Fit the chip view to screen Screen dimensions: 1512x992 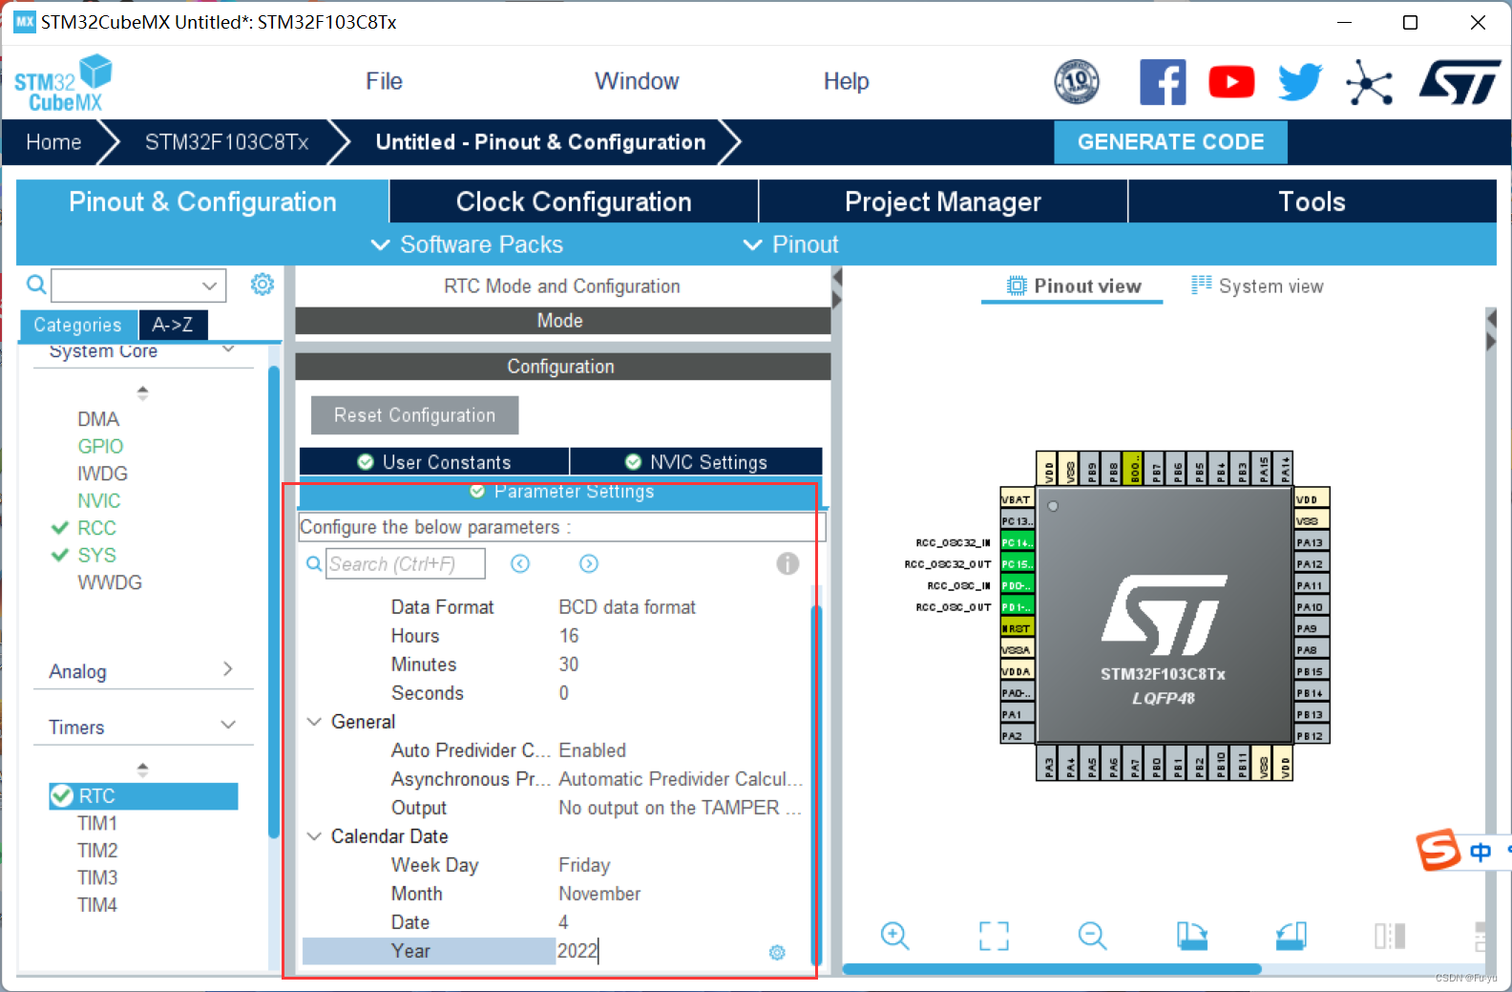[x=994, y=936]
